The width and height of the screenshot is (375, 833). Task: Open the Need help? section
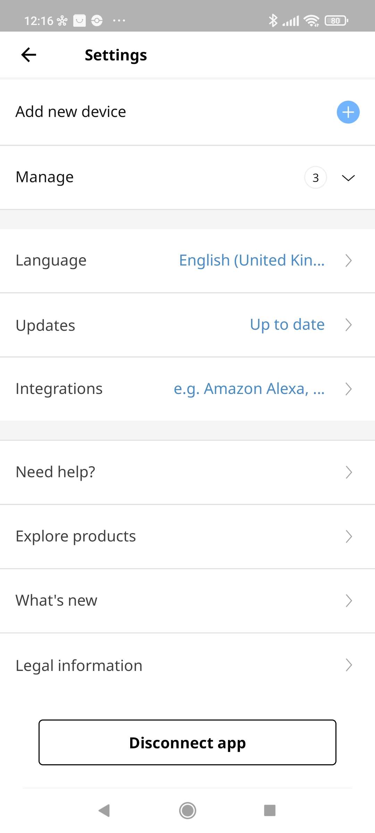tap(56, 472)
